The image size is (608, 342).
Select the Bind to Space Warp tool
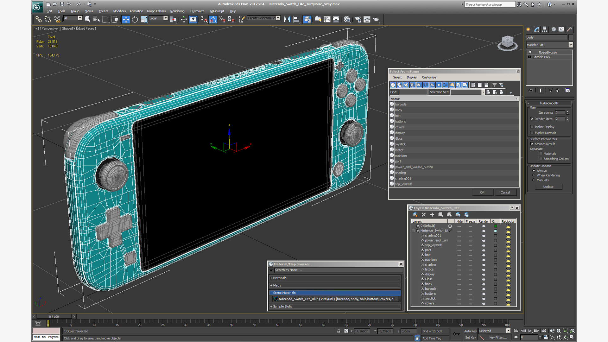[57, 19]
